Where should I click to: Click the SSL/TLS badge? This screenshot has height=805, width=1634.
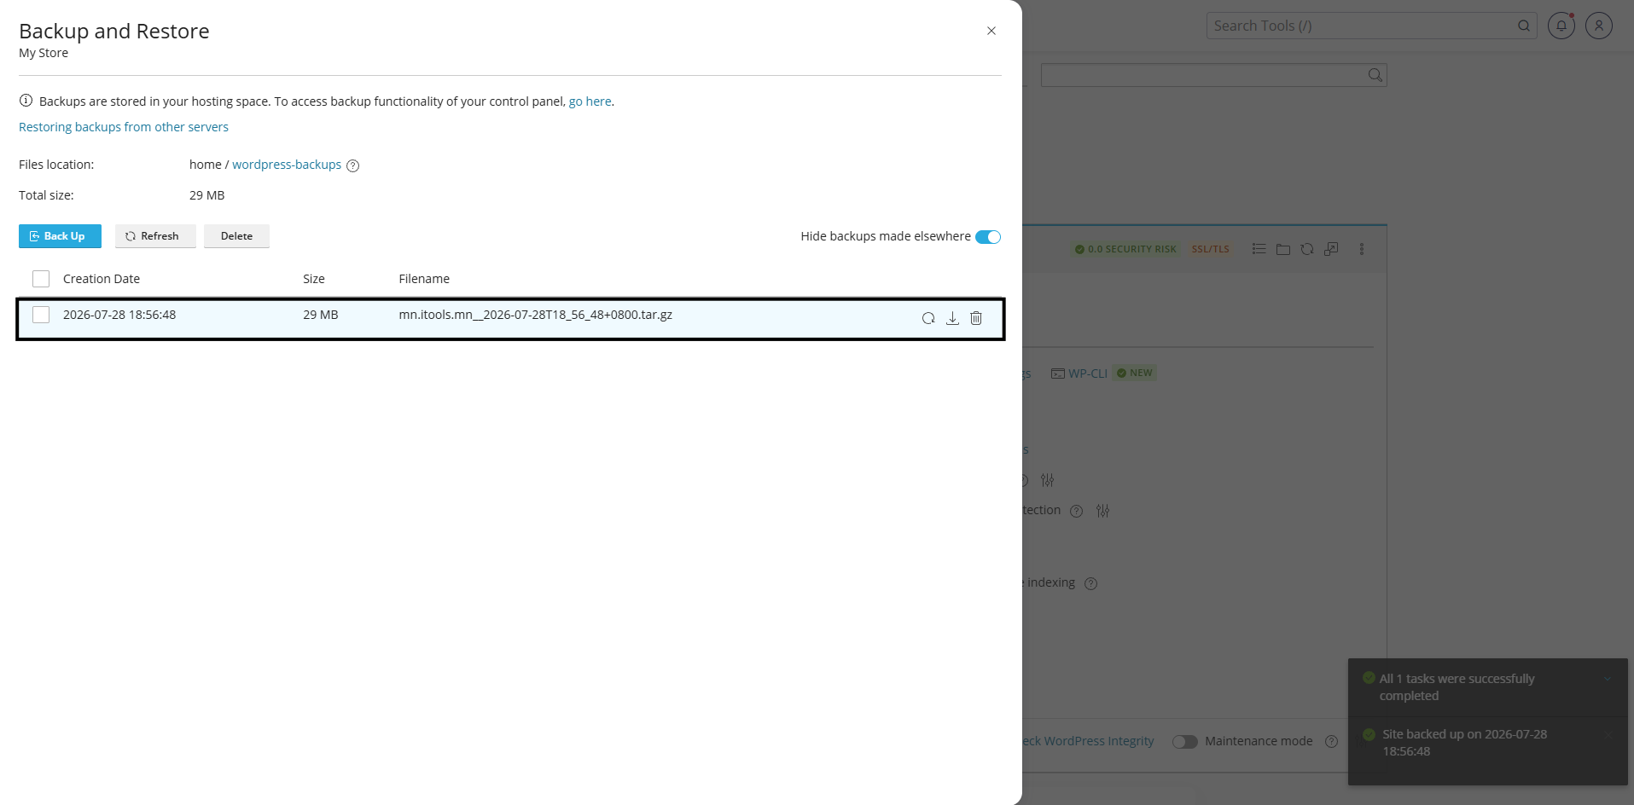point(1211,249)
